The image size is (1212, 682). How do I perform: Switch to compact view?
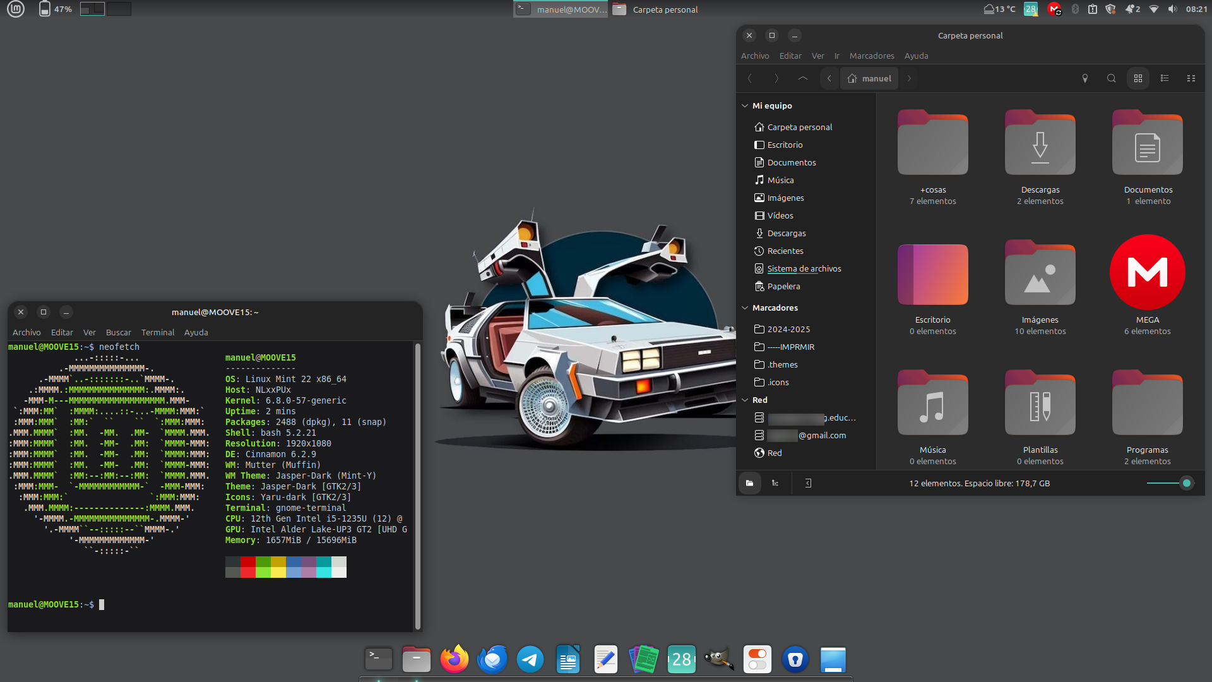(x=1191, y=78)
